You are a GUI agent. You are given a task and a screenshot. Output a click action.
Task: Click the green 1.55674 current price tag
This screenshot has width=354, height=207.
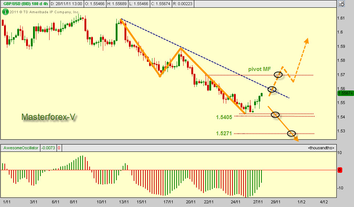pyautogui.click(x=346, y=93)
